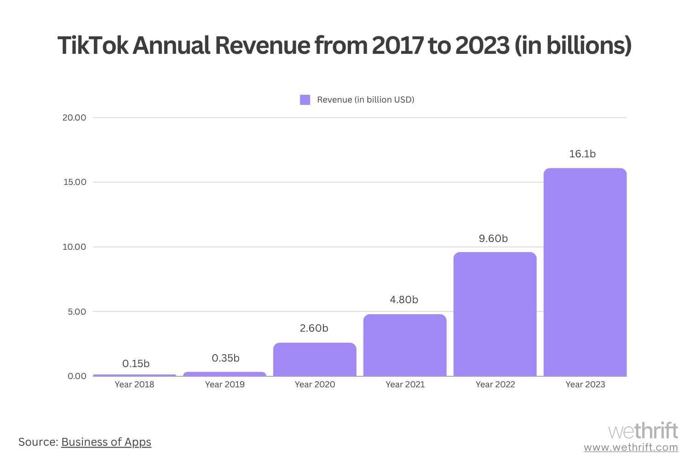Click the 10.00 y-axis tick label
The height and width of the screenshot is (460, 690).
tap(74, 247)
